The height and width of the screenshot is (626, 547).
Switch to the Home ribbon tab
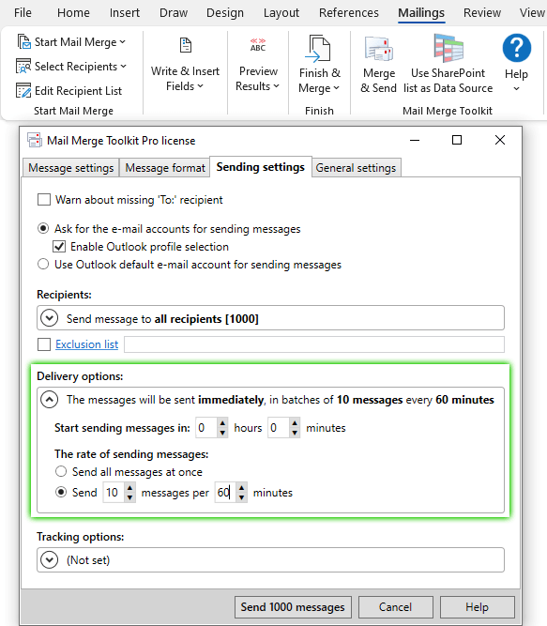(73, 13)
